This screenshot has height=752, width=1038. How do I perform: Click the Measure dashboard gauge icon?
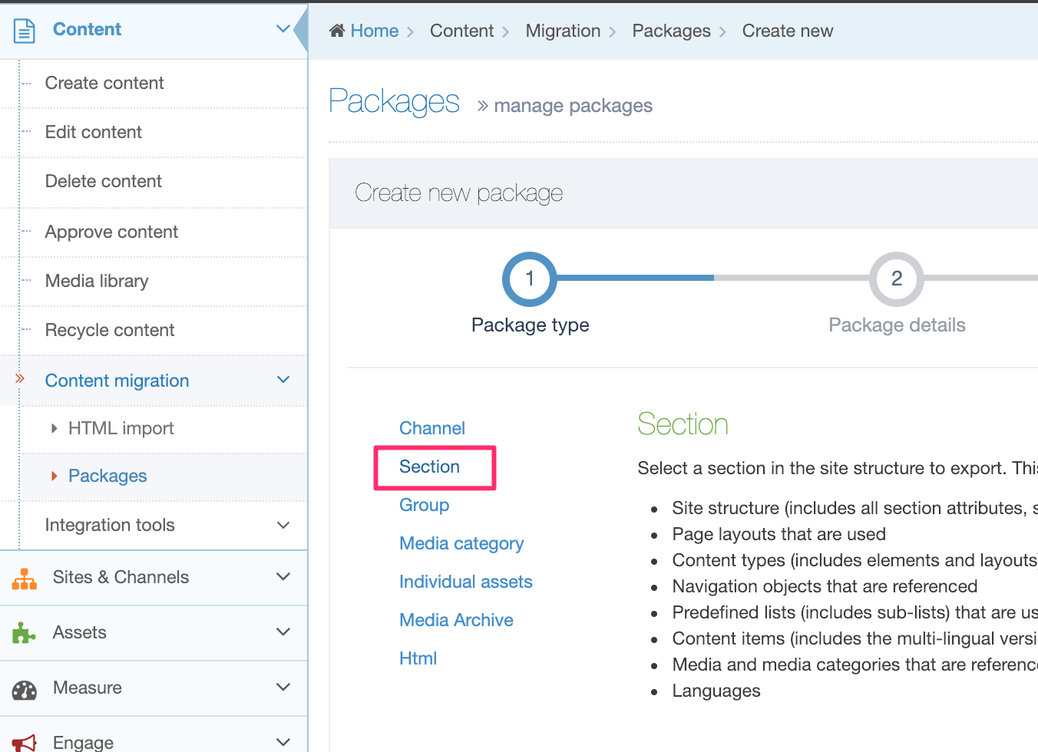[x=25, y=689]
